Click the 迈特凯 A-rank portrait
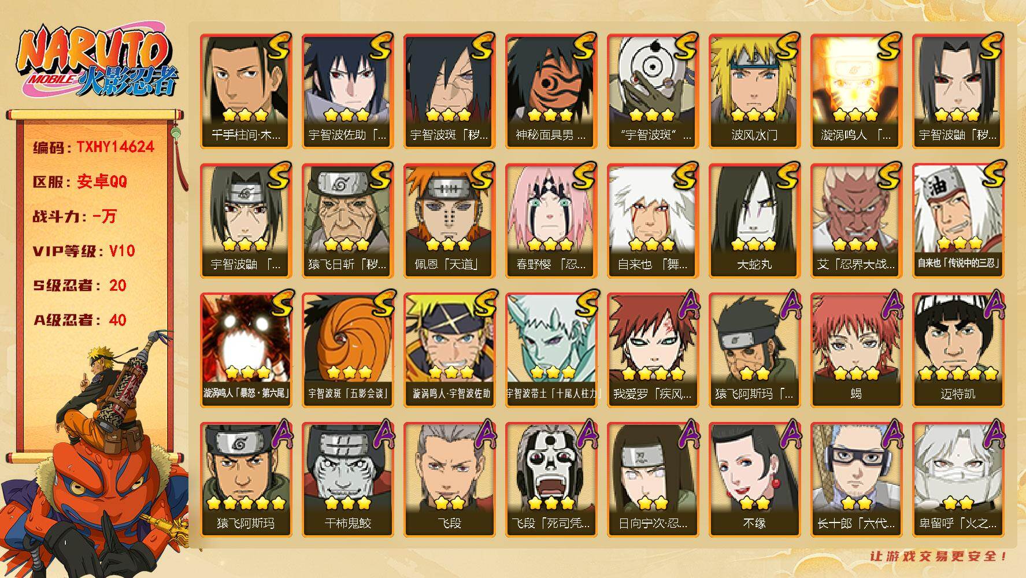 (957, 350)
